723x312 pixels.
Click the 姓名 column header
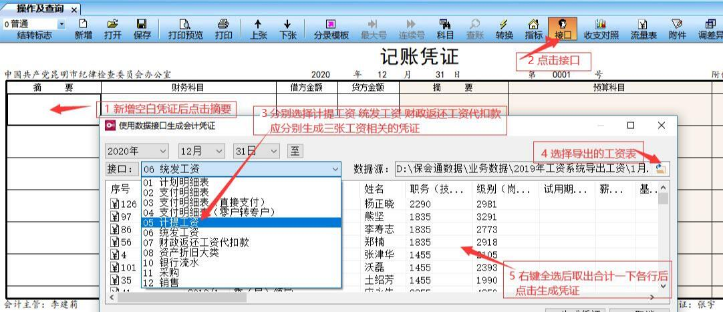tap(383, 189)
